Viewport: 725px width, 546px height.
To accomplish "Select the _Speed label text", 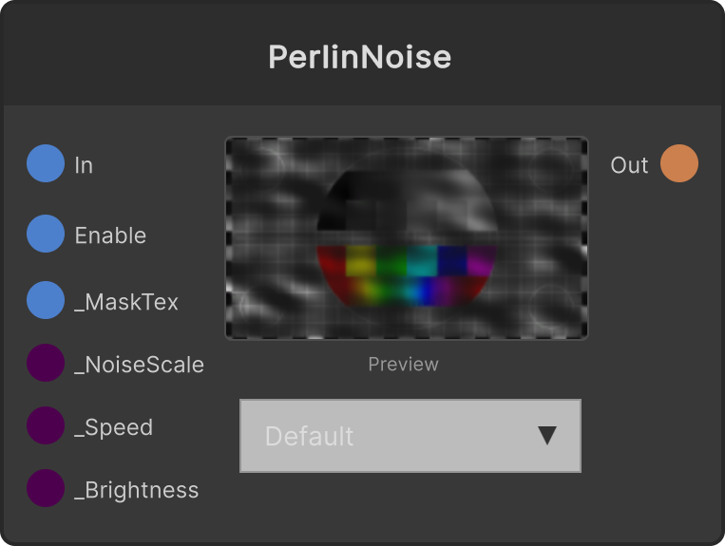I will coord(114,427).
